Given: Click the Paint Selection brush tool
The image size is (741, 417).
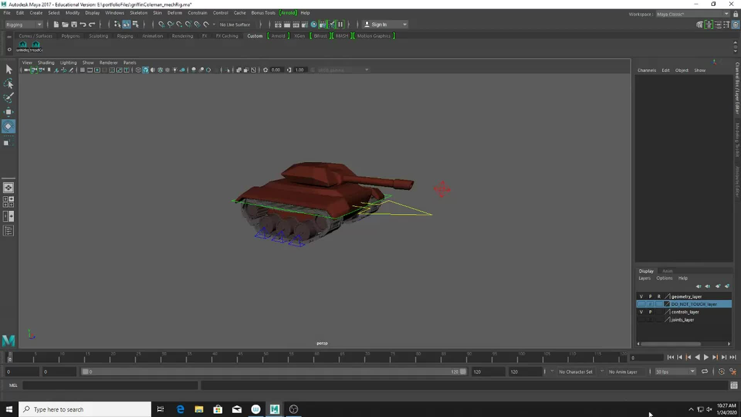Looking at the screenshot, I should point(8,97).
